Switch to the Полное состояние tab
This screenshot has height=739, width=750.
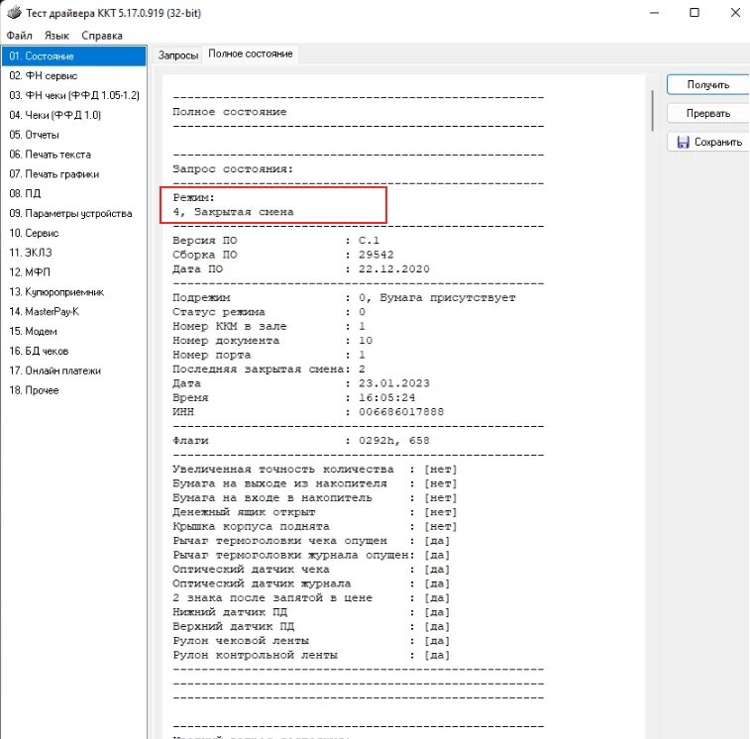[251, 54]
